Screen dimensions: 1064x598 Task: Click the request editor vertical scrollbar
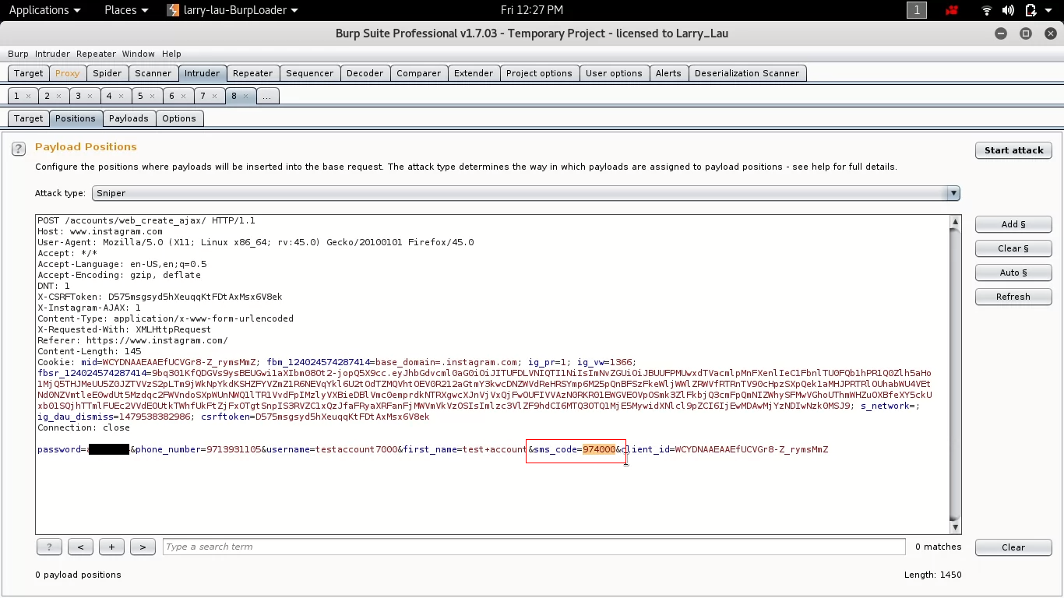click(x=955, y=375)
